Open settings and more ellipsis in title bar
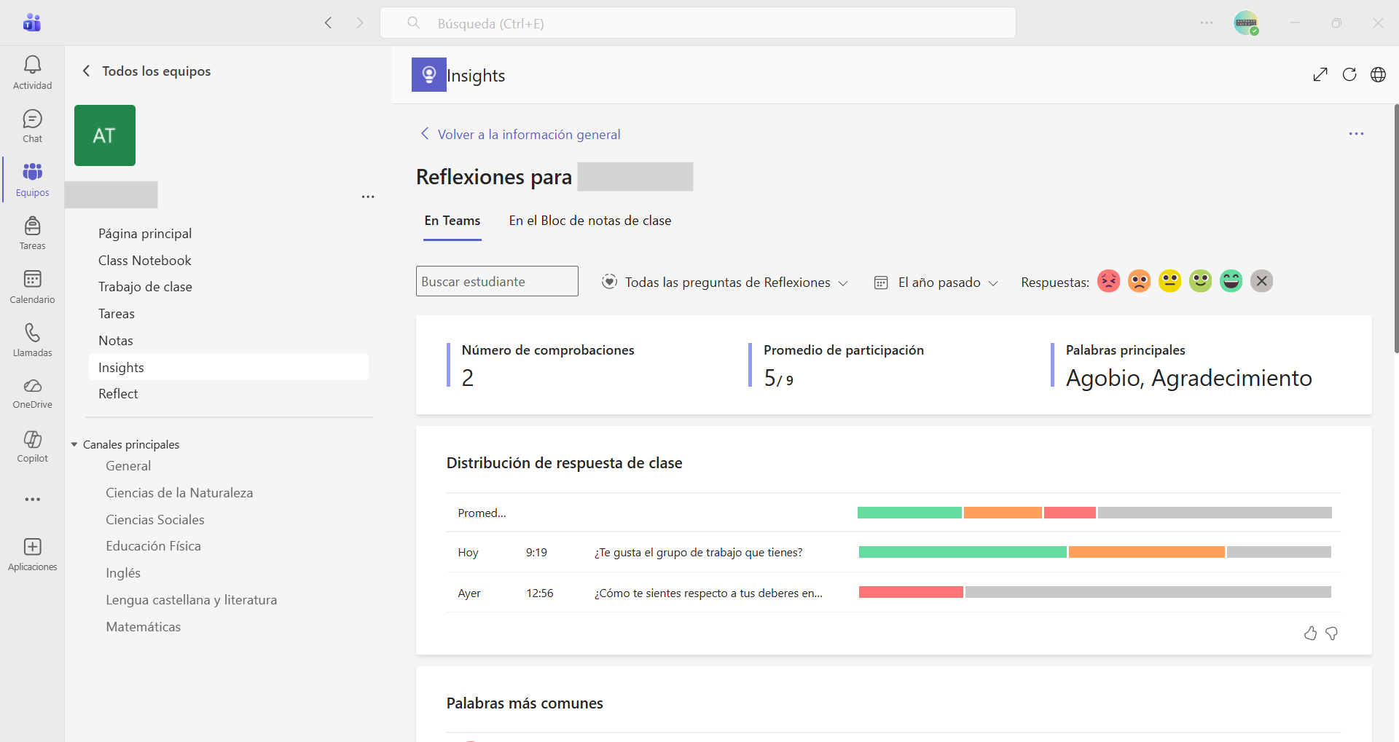 (1207, 23)
